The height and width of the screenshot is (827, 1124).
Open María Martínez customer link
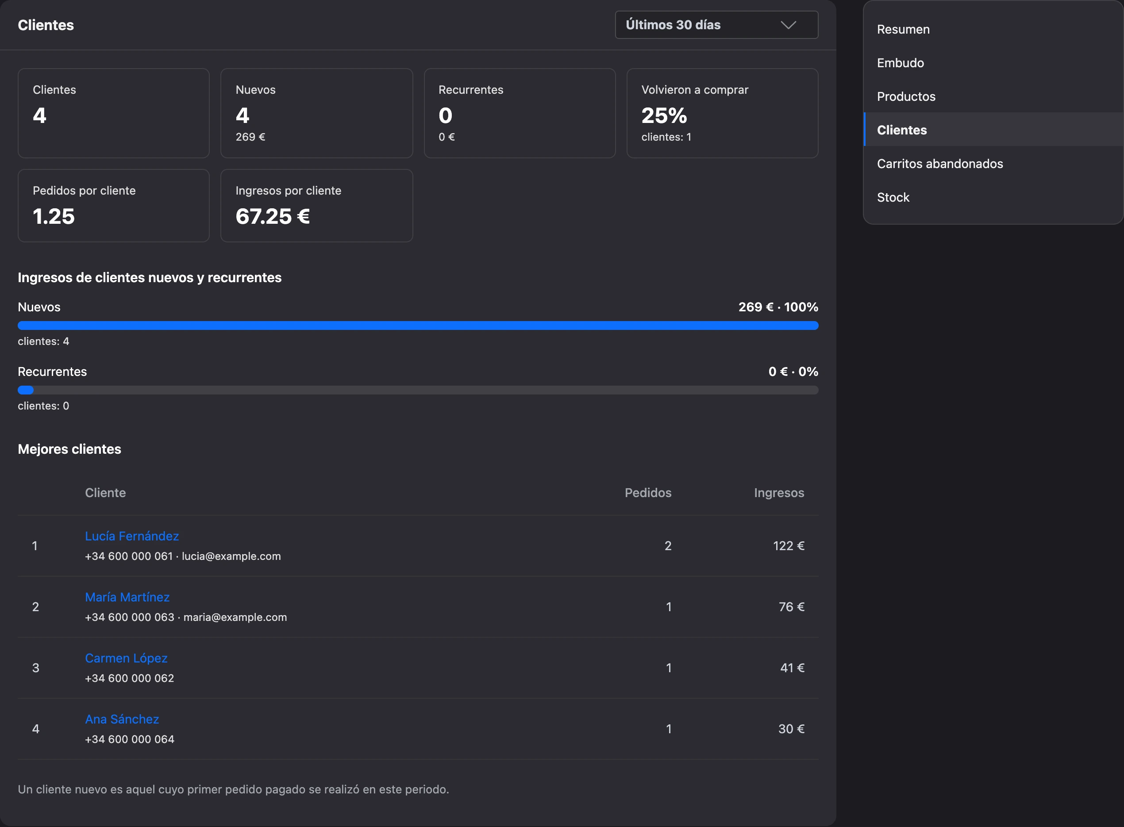pos(127,597)
